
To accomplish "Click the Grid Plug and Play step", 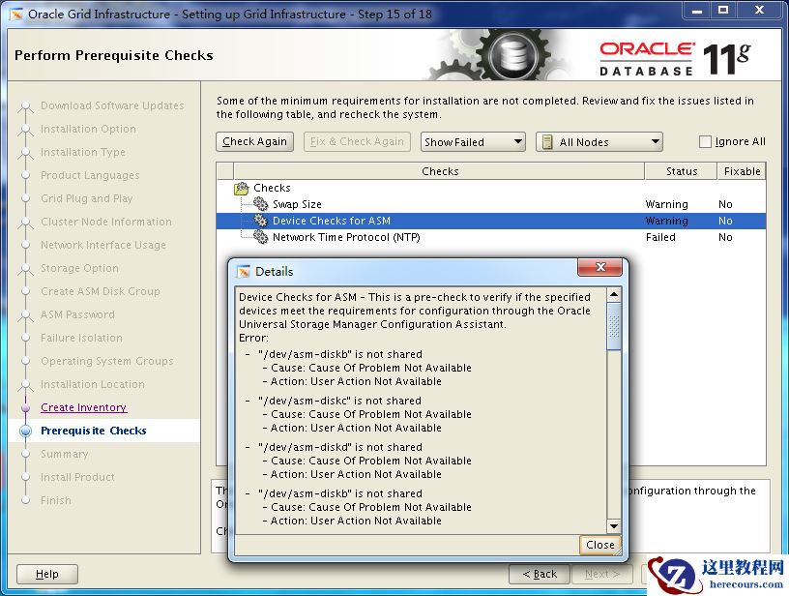I will (87, 198).
